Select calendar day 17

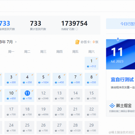coord(11,112)
